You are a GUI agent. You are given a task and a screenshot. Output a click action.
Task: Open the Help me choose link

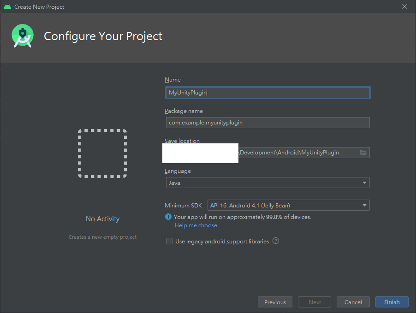coord(196,225)
